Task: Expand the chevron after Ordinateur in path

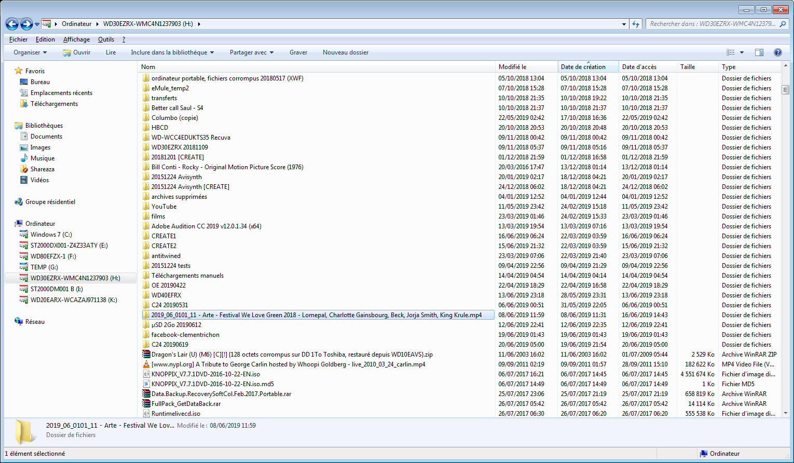Action: 97,24
